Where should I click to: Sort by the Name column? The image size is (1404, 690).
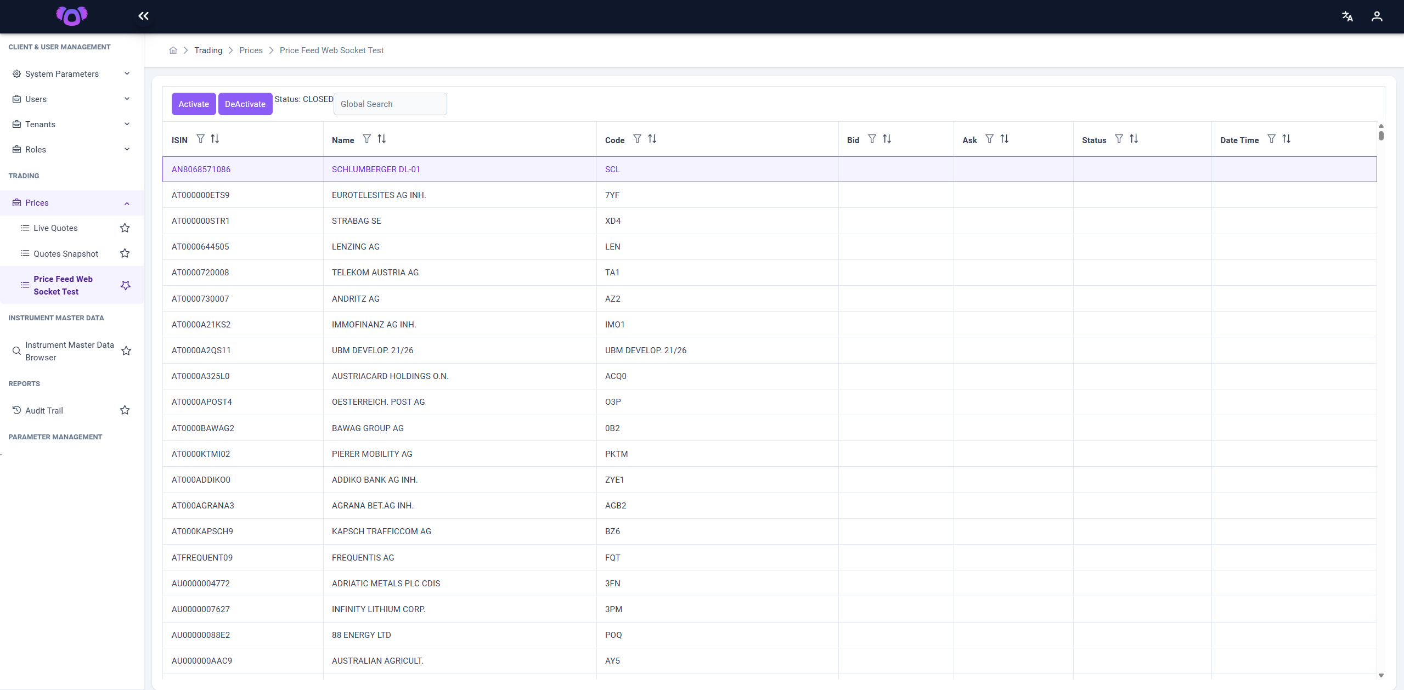point(382,139)
